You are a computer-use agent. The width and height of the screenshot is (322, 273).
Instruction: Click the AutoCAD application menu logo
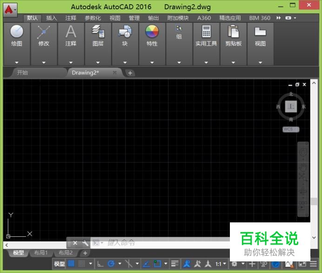[9, 9]
